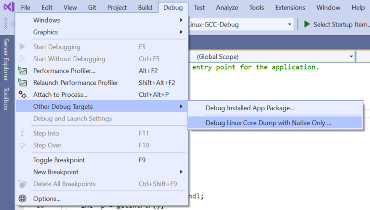Click the Attach to Process gear icon
The image size is (370, 210).
[x=22, y=94]
